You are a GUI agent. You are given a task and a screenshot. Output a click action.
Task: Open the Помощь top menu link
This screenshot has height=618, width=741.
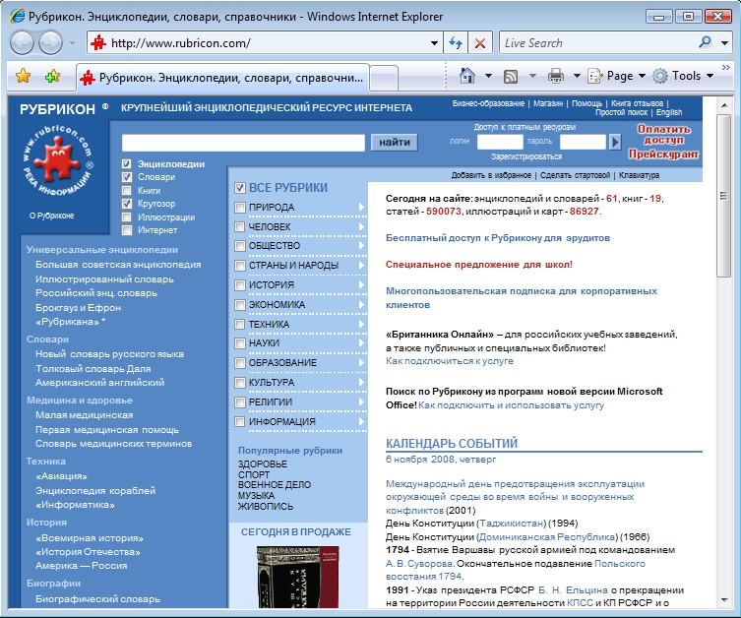(x=587, y=103)
